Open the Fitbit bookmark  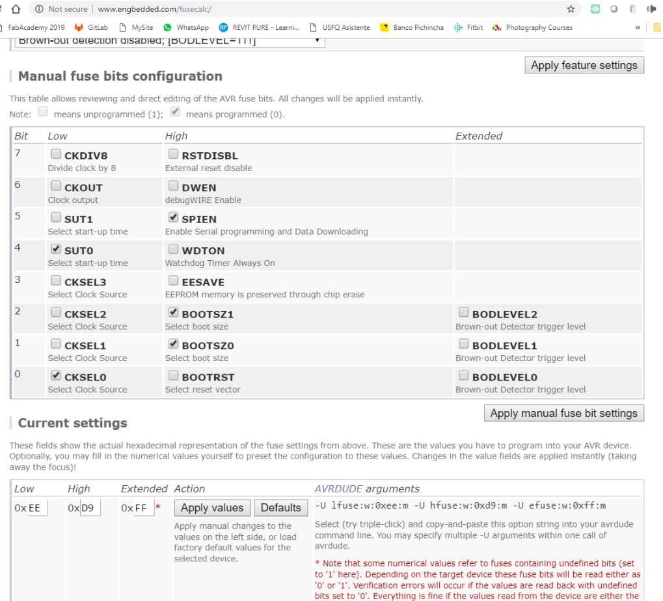[x=468, y=27]
